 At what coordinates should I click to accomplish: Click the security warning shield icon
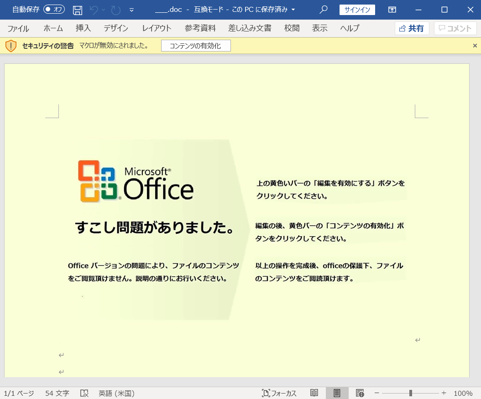(x=11, y=46)
